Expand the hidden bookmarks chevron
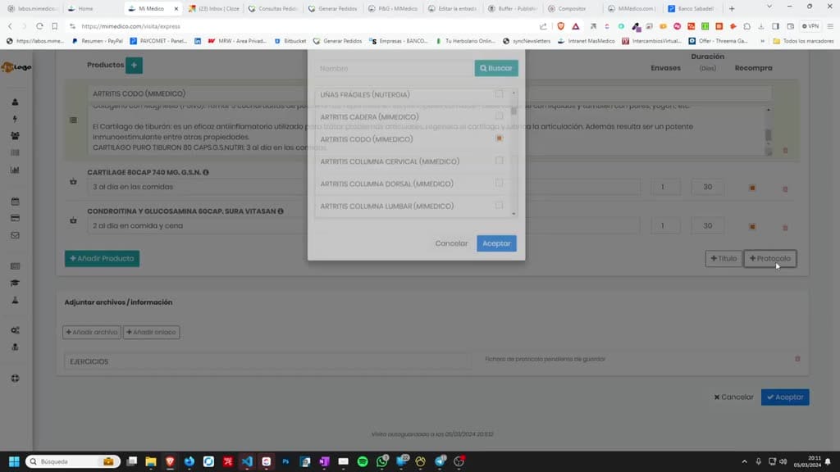 click(762, 41)
